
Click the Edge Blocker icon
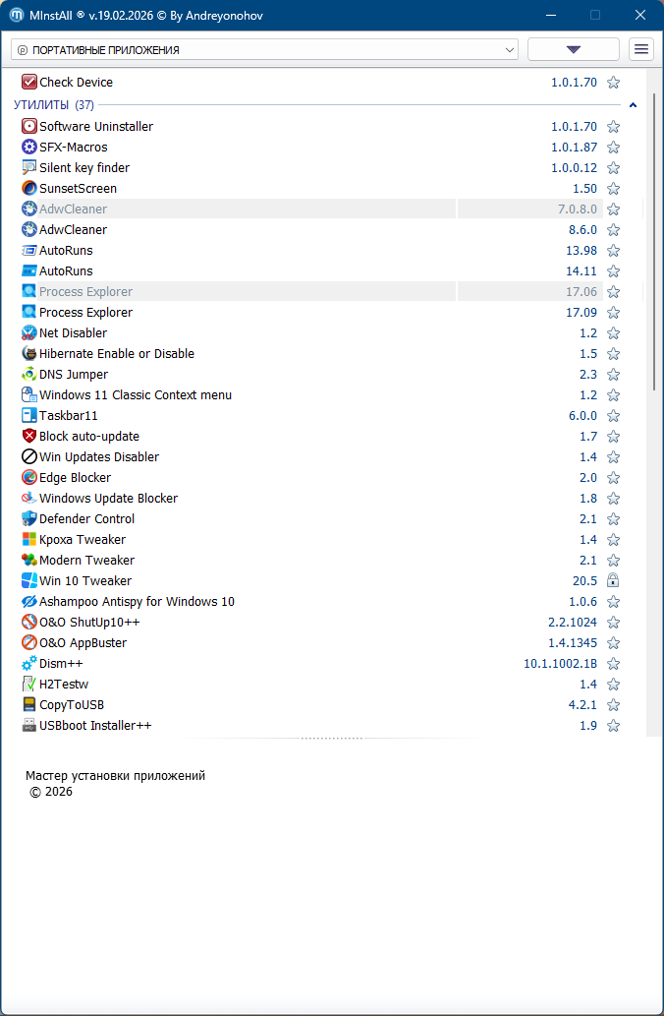(29, 477)
